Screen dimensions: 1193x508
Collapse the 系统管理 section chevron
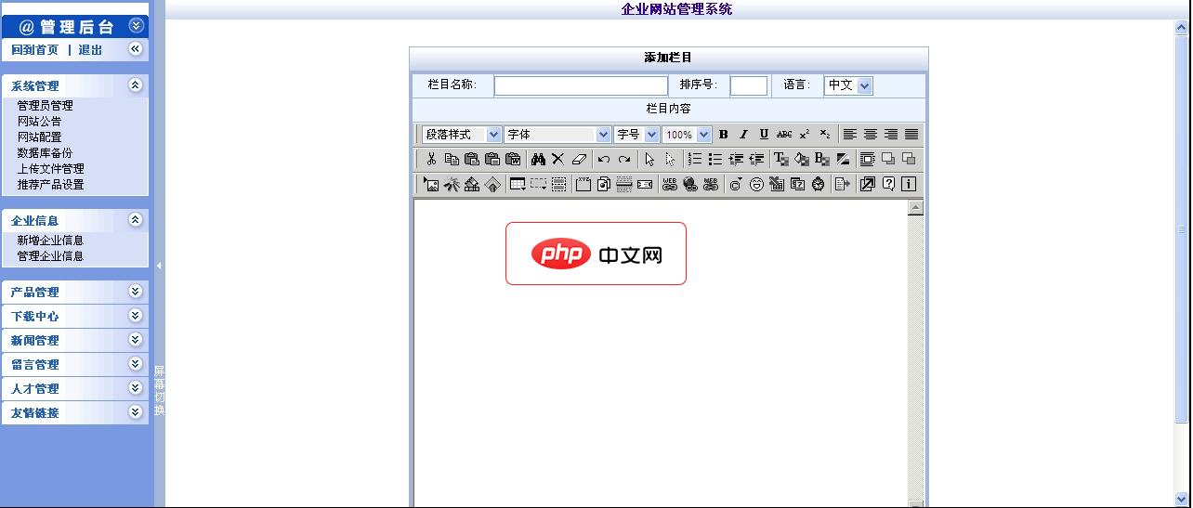point(135,85)
